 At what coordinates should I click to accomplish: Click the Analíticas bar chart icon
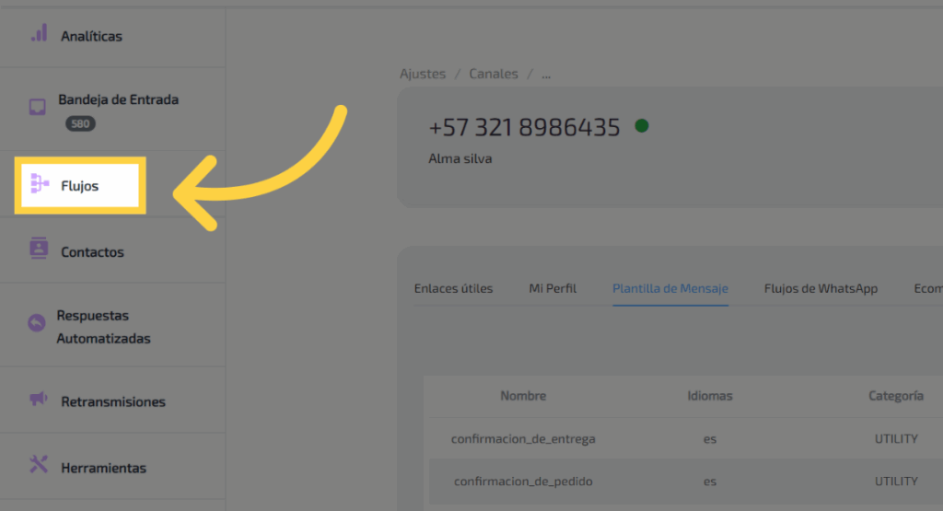(x=39, y=34)
